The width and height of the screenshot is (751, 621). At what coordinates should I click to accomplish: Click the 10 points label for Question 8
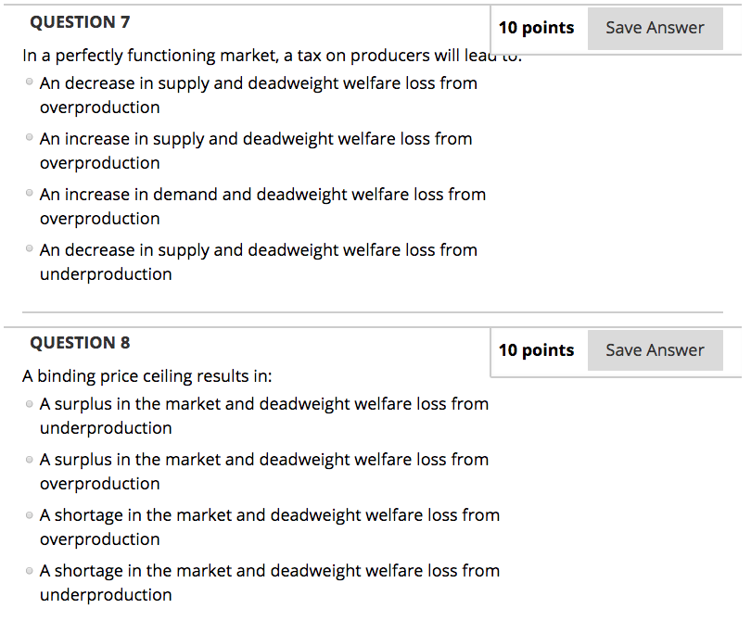(x=537, y=349)
